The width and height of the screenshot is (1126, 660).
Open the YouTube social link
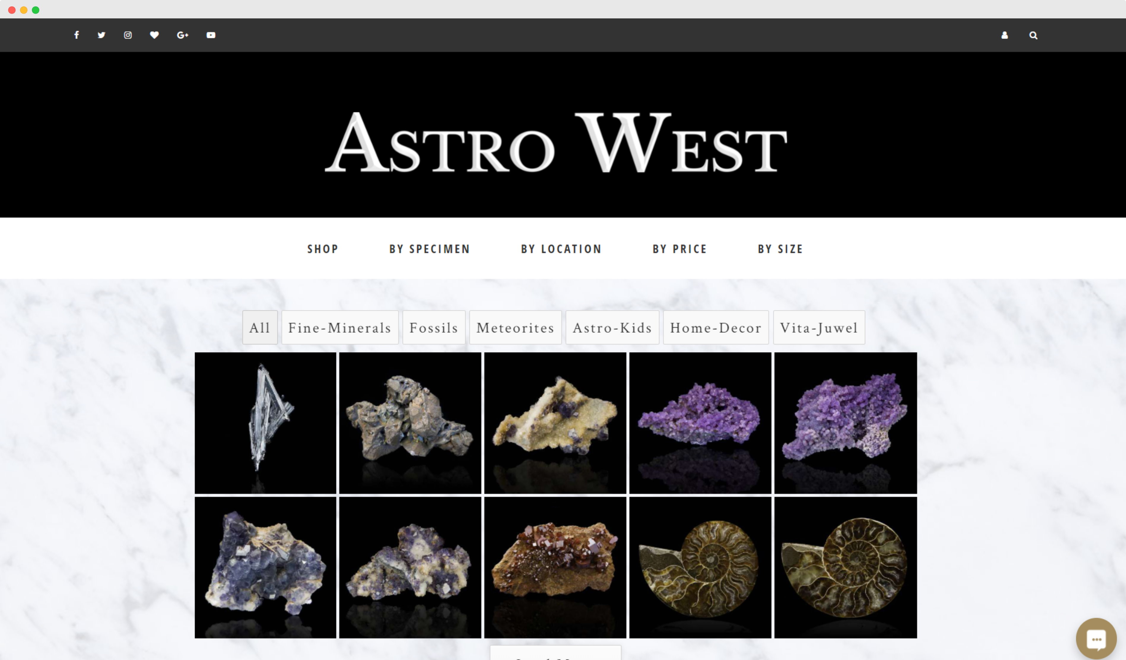(x=211, y=35)
